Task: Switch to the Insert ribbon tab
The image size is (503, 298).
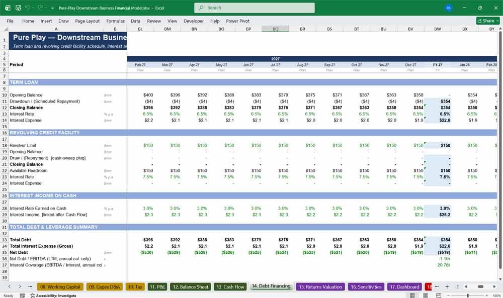Action: (46, 21)
